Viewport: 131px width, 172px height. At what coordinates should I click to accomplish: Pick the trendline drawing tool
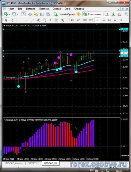32,20
